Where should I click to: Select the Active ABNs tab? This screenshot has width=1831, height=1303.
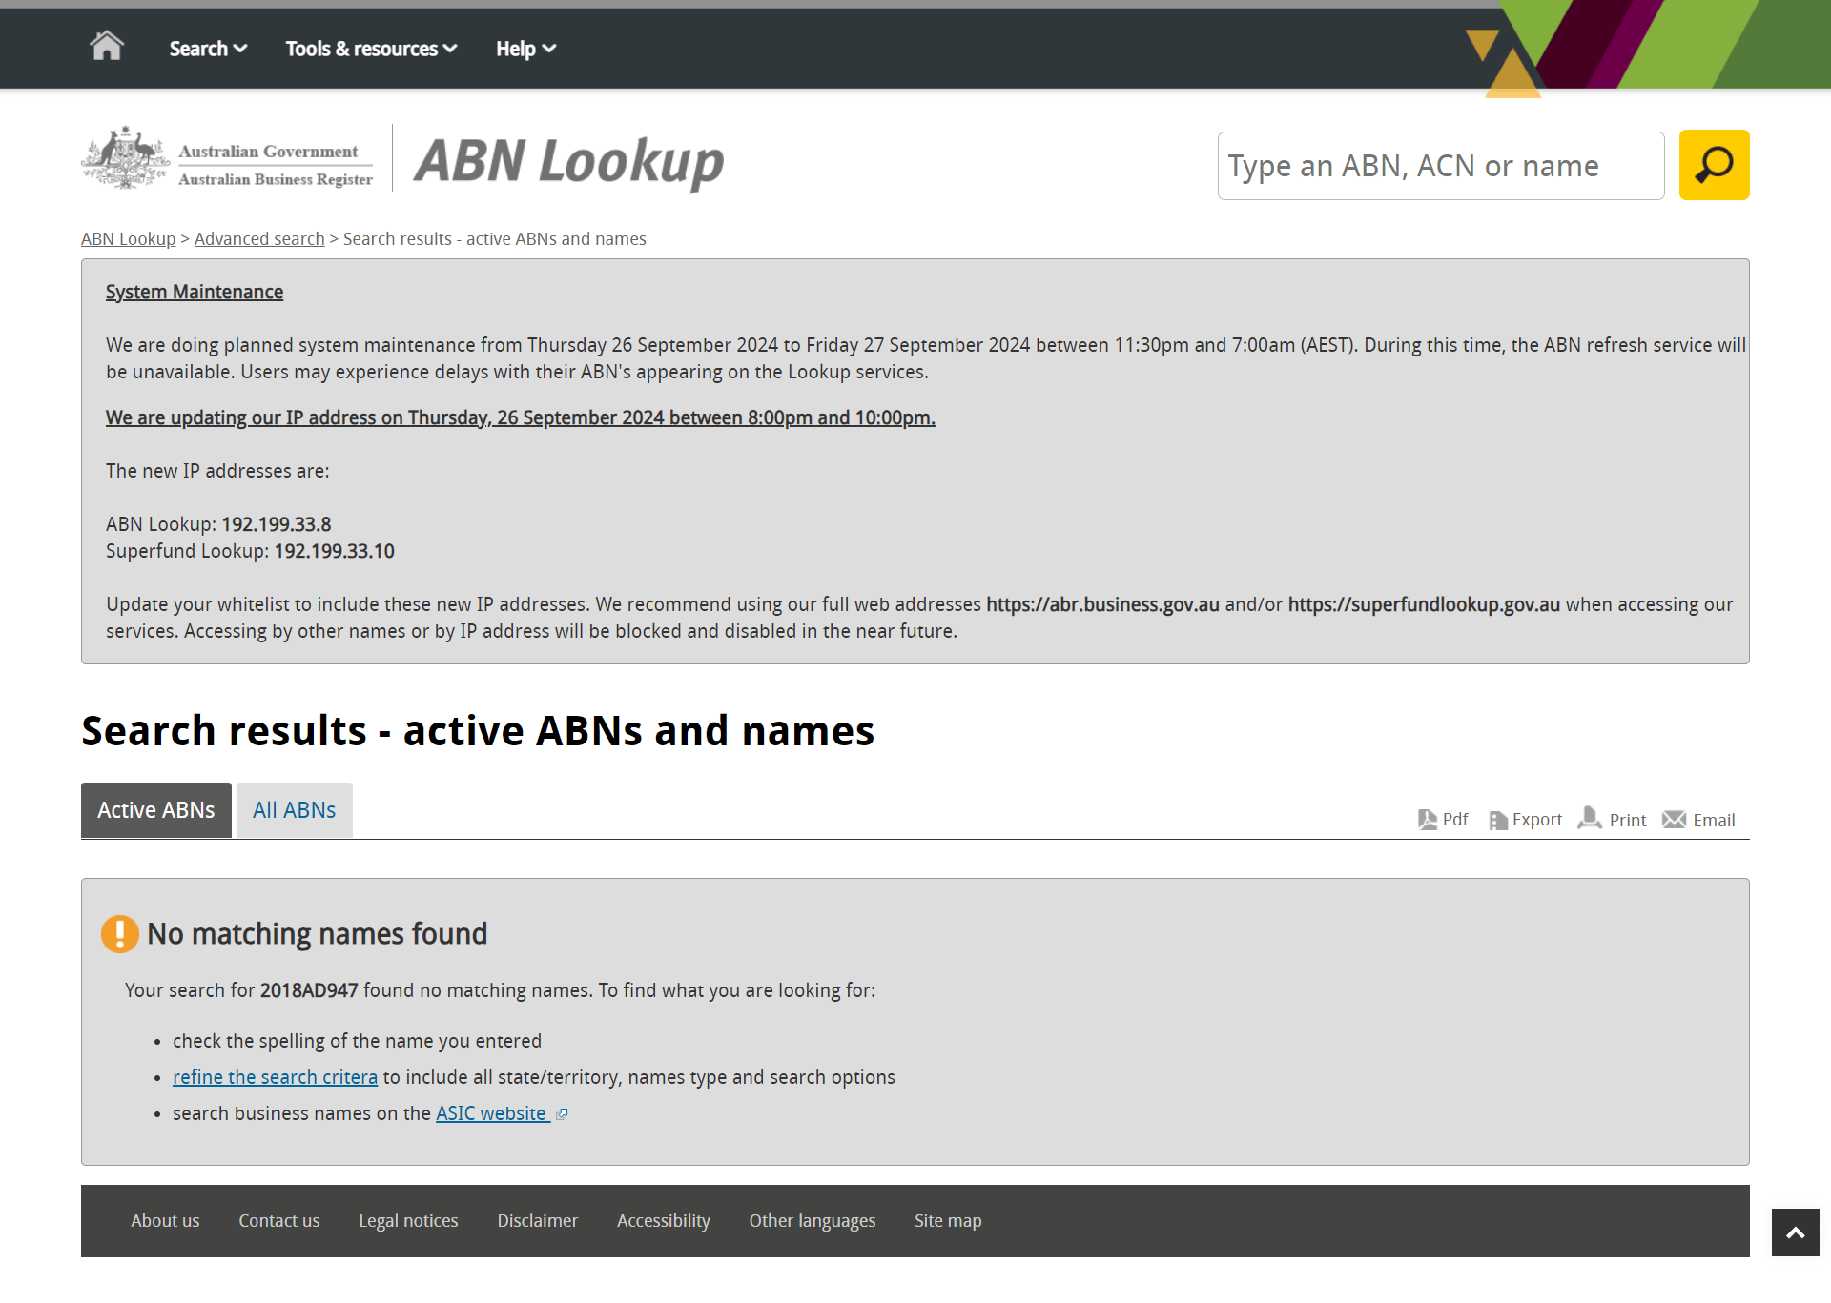[156, 810]
